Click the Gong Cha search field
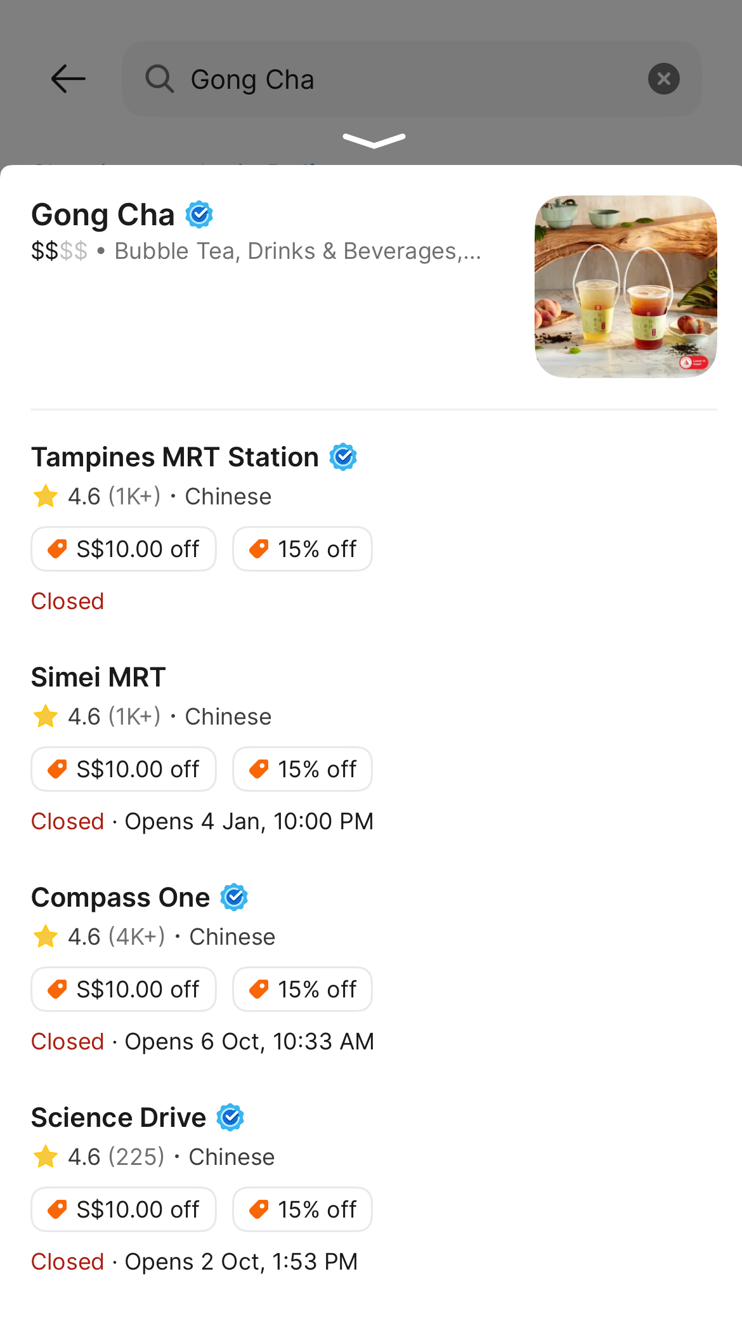Viewport: 742px width, 1321px height. [406, 79]
